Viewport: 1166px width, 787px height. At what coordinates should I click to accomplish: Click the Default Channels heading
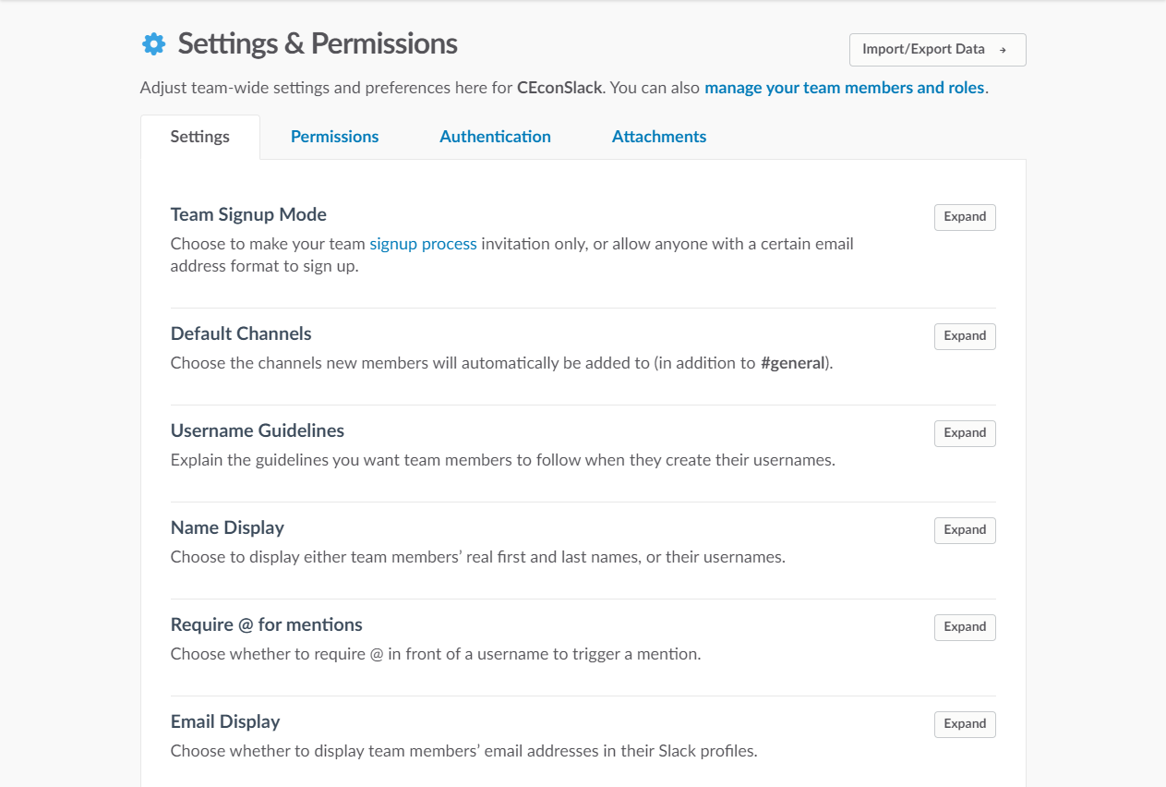241,333
